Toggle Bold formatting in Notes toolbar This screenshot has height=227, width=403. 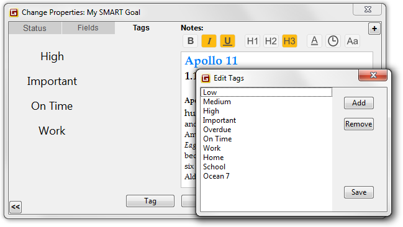[190, 41]
